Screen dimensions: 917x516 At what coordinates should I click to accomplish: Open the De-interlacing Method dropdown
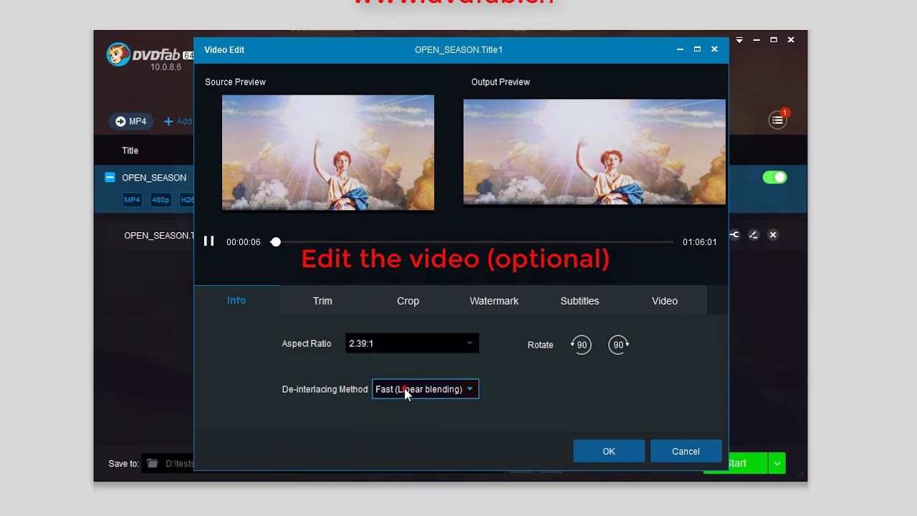[426, 389]
